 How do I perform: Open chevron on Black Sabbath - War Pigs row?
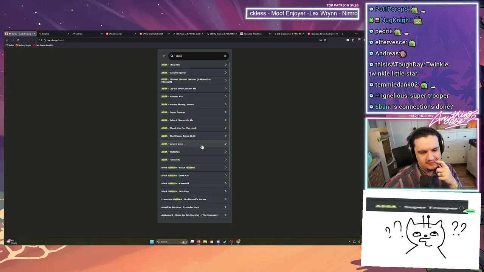[226, 192]
